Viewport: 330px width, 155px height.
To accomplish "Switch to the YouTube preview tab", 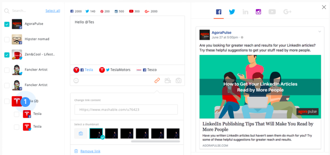I will [x=272, y=12].
